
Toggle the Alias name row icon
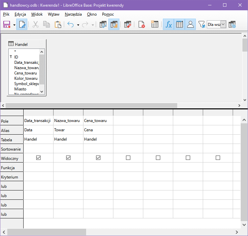[x=190, y=25]
